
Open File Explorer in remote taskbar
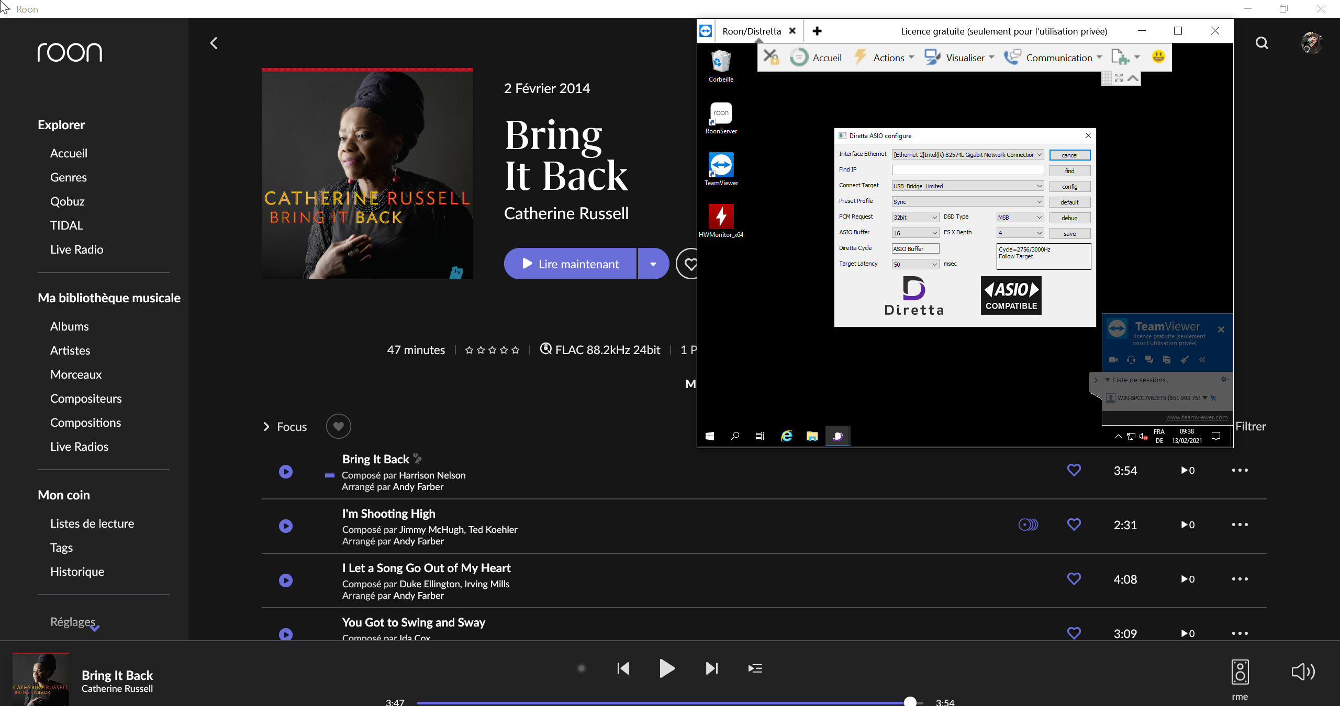[812, 436]
